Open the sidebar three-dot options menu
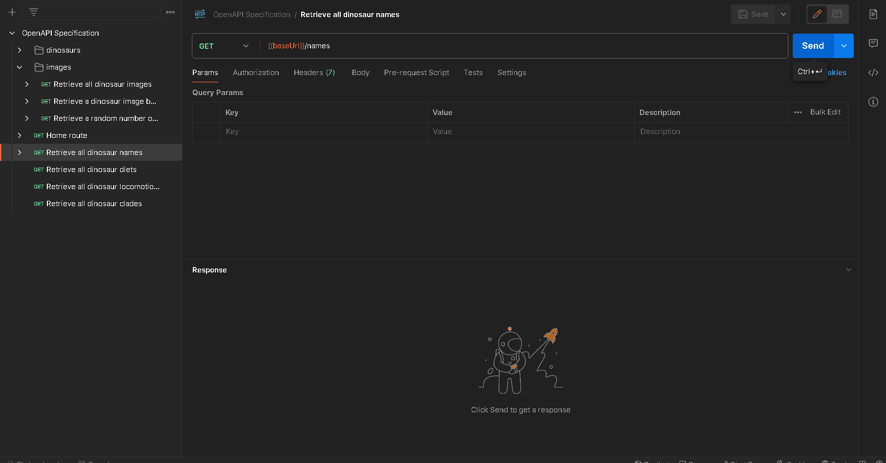Viewport: 886px width, 463px height. click(170, 12)
